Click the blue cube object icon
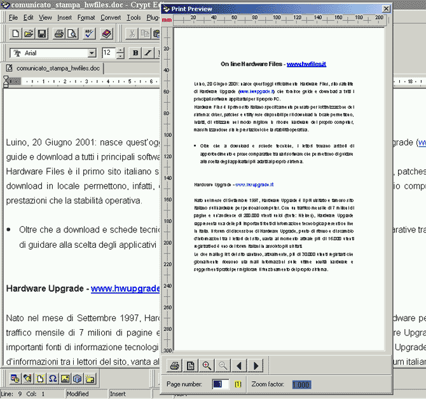Viewport: 426px width, 399px height. [x=78, y=379]
